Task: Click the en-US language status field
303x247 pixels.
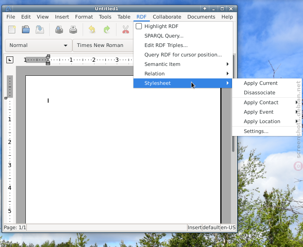Action: click(x=228, y=228)
